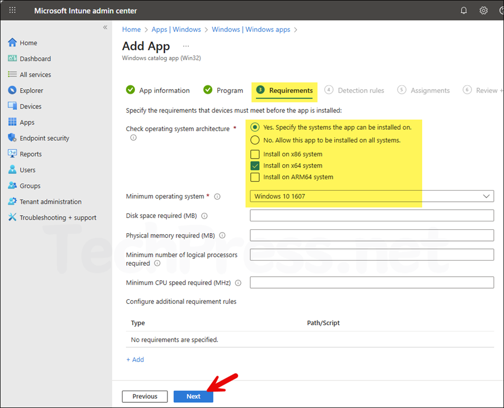Click the Apps | Windows breadcrumb
504x408 pixels.
(x=176, y=30)
